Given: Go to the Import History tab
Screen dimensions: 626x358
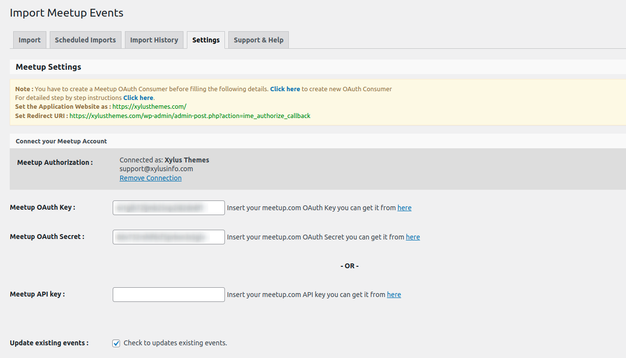Looking at the screenshot, I should [154, 40].
